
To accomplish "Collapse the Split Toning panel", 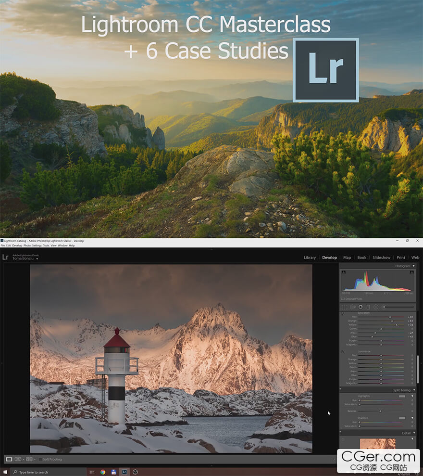I will (414, 390).
